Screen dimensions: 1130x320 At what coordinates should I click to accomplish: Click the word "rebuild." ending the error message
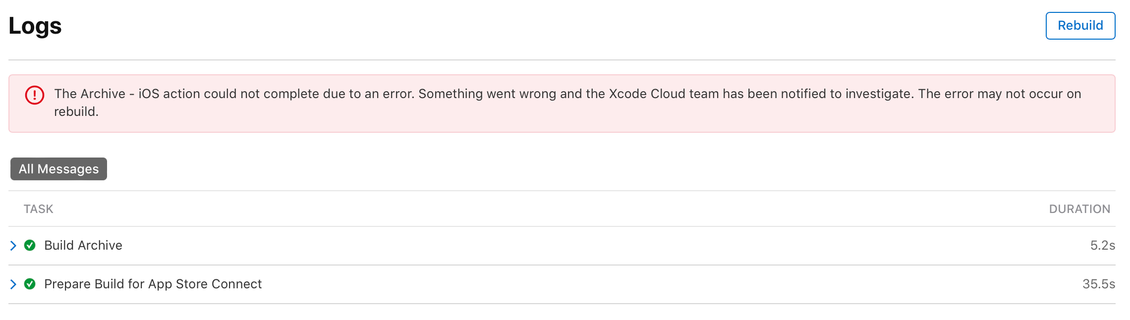pos(76,111)
